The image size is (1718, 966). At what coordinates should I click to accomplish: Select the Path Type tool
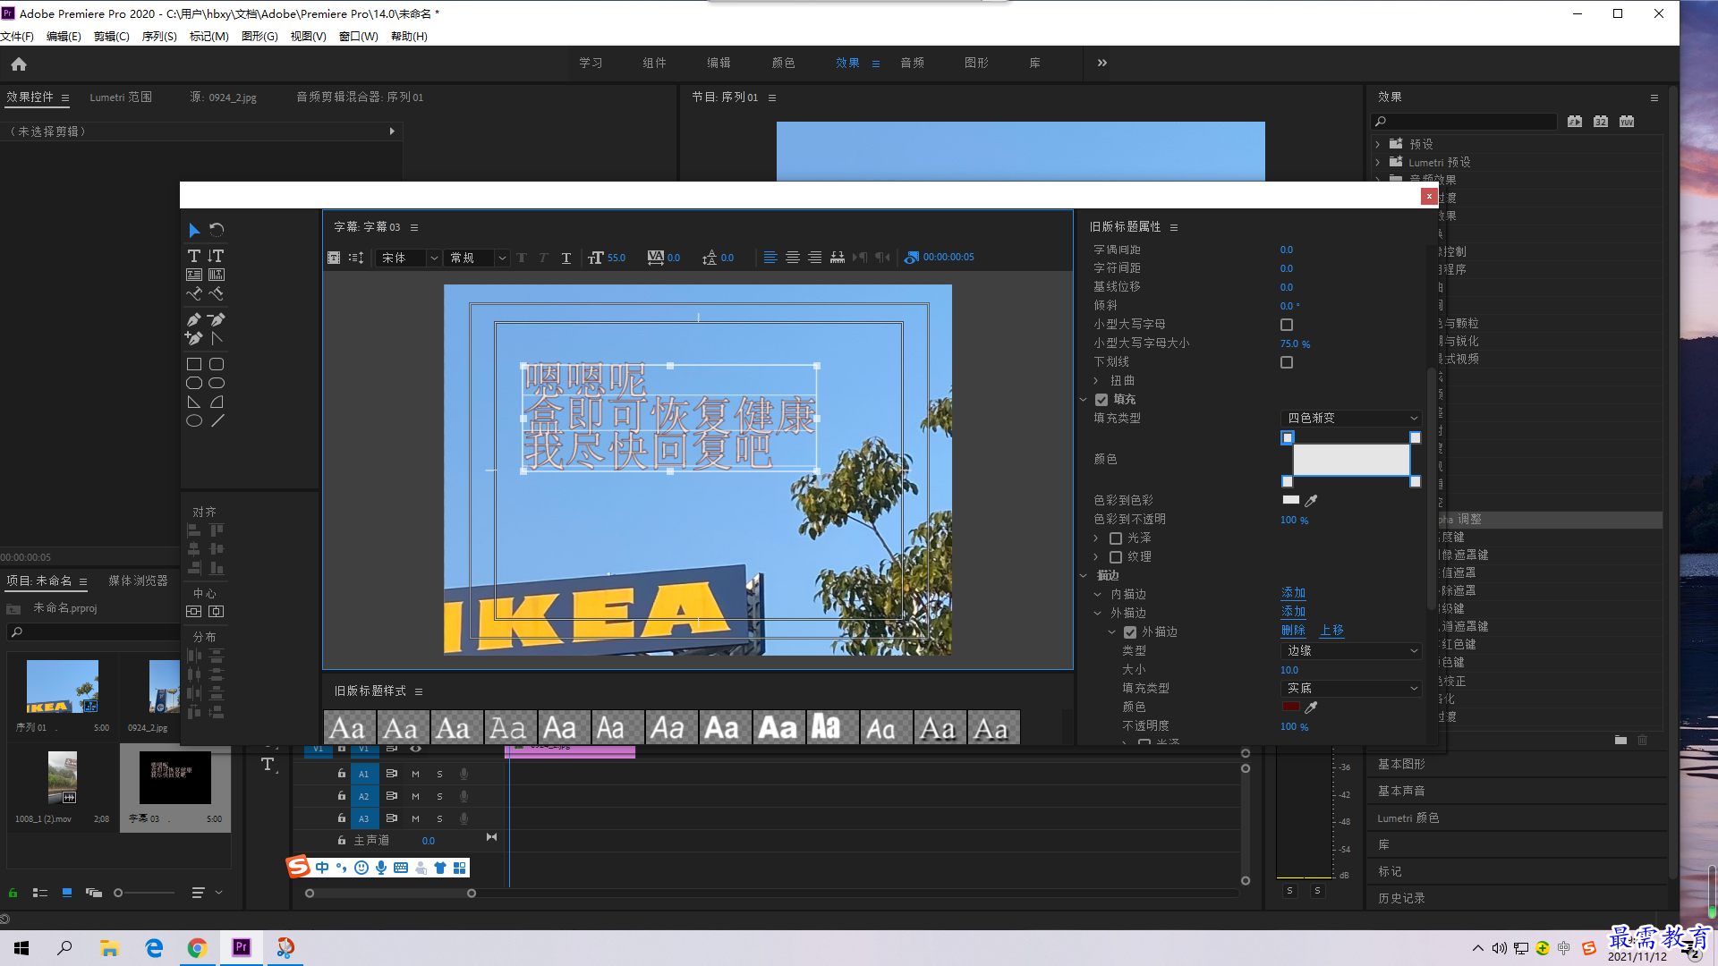[x=194, y=293]
